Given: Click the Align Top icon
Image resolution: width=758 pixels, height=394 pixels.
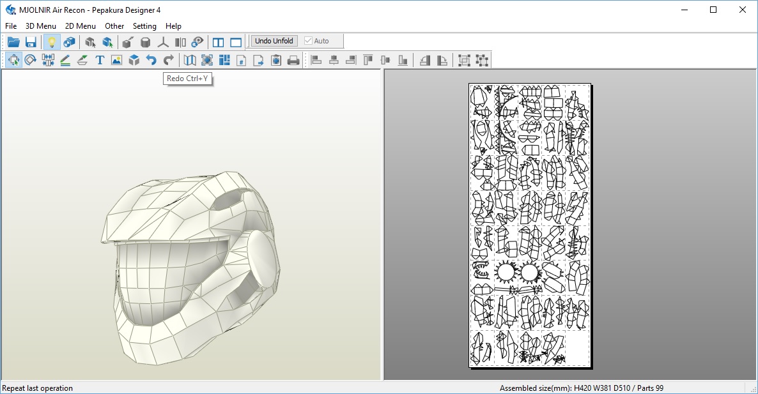Looking at the screenshot, I should pos(368,60).
